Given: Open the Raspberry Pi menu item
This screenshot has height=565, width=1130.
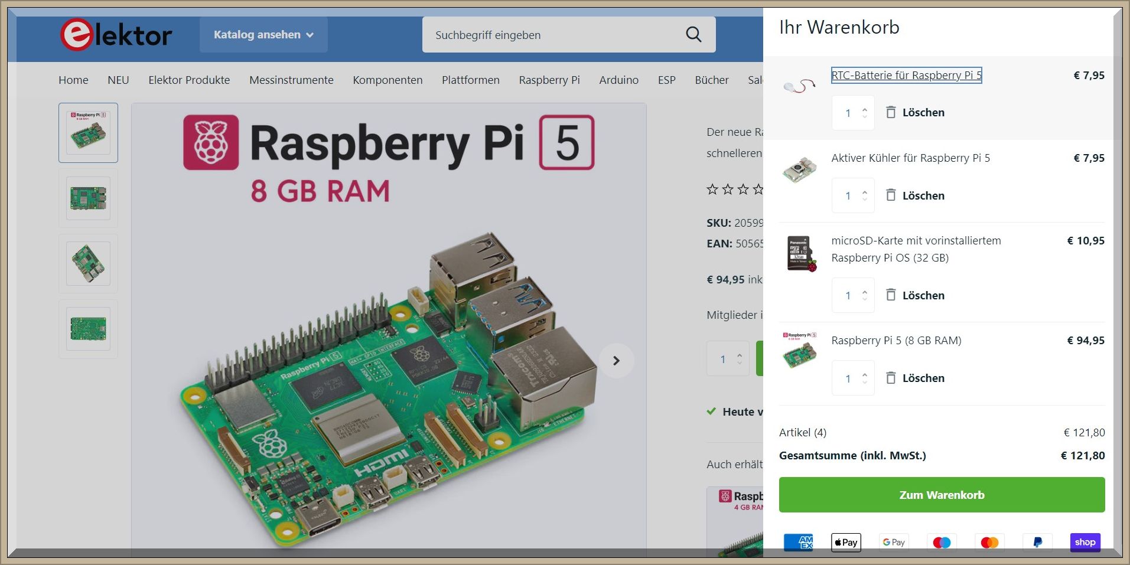Looking at the screenshot, I should tap(549, 80).
